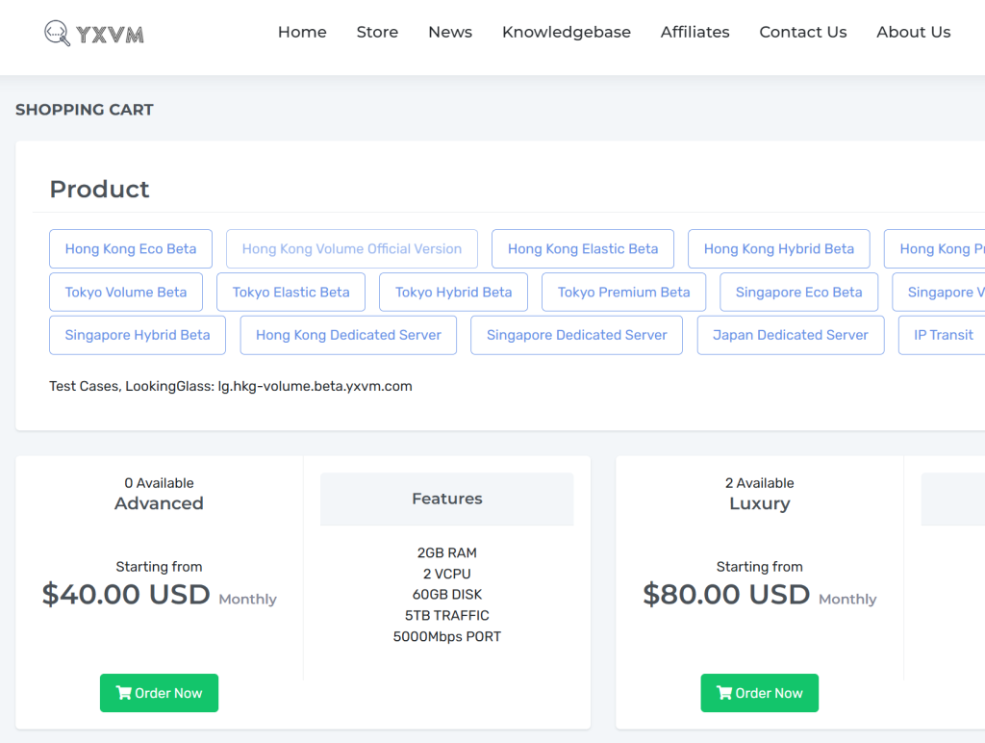The height and width of the screenshot is (743, 985).
Task: Go to the Store page
Action: (377, 32)
